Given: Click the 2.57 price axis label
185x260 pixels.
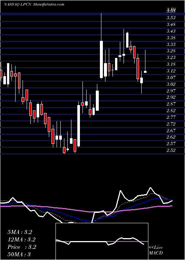Looking at the screenshot, I should tap(171, 143).
